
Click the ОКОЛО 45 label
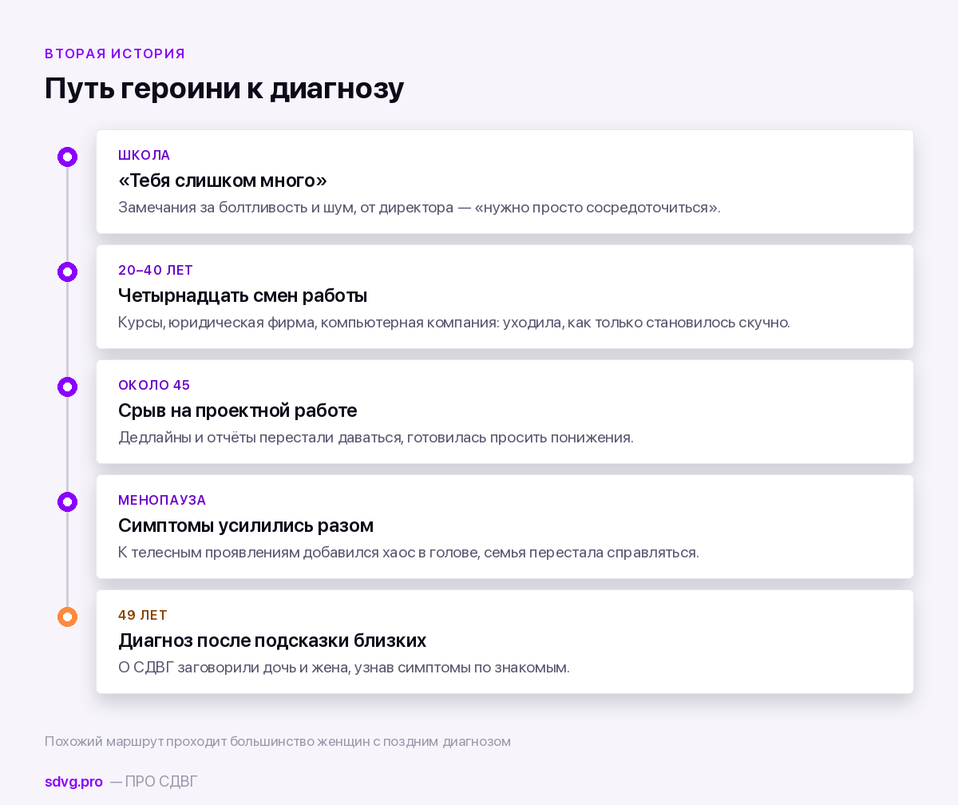(154, 385)
